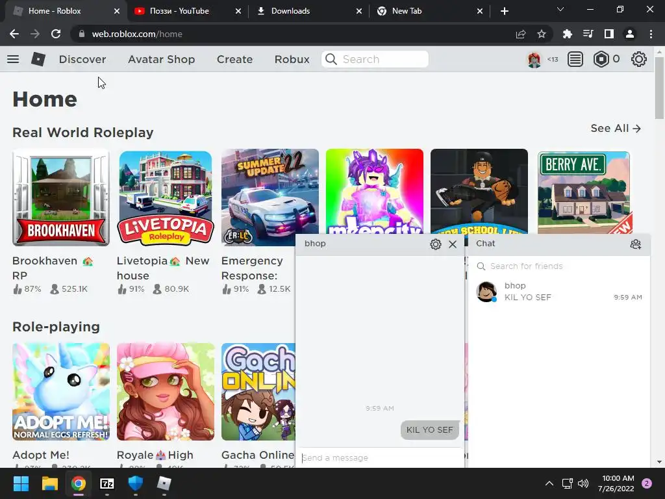Click the address bar URL
This screenshot has height=499, width=665.
coord(137,34)
